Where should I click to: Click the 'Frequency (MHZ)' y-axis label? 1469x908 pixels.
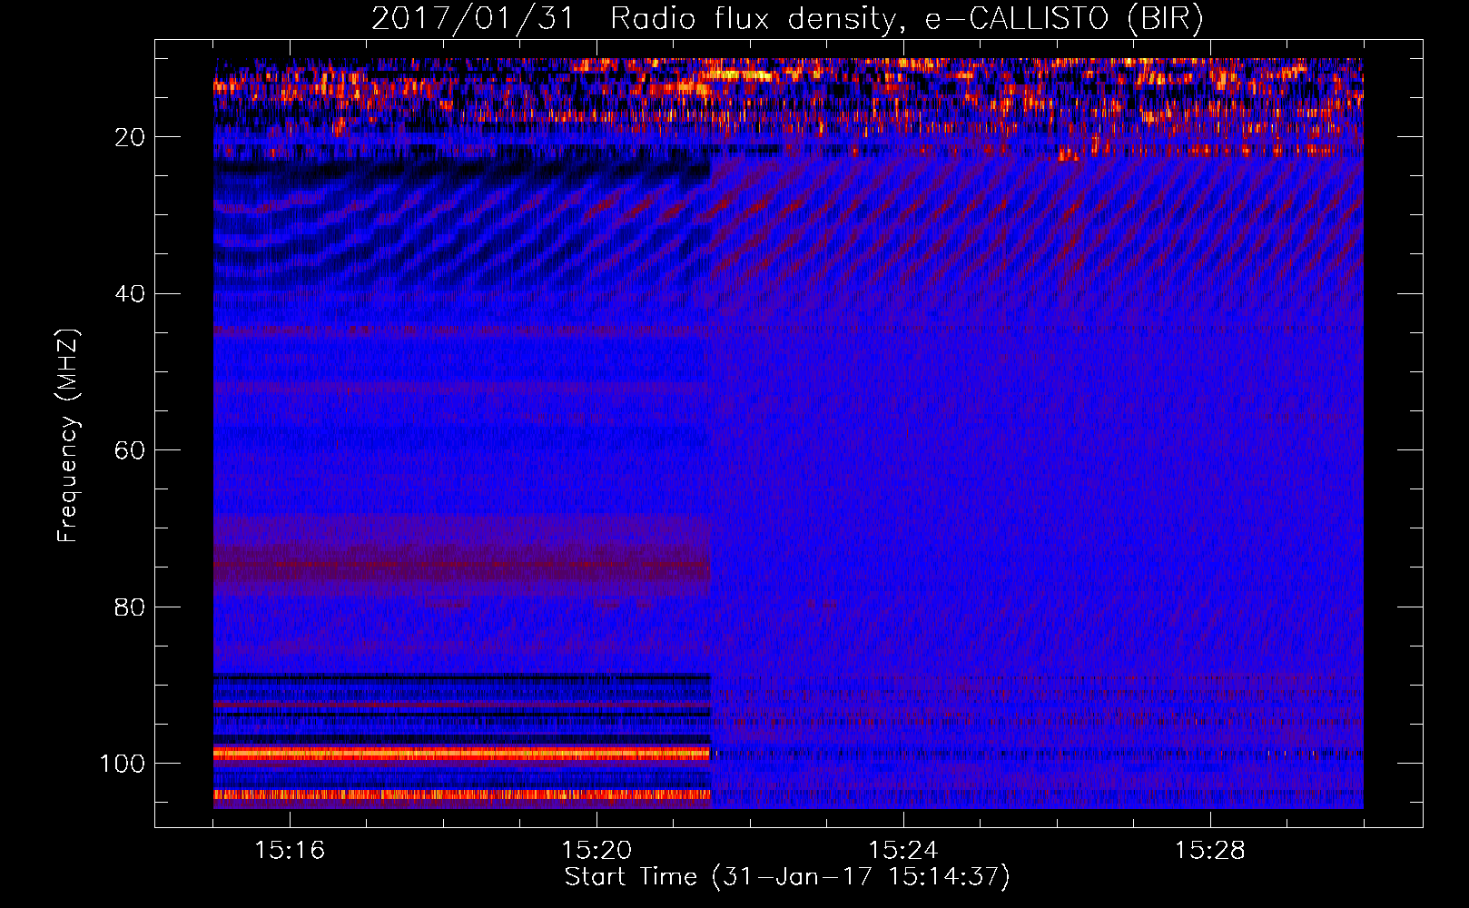point(68,436)
